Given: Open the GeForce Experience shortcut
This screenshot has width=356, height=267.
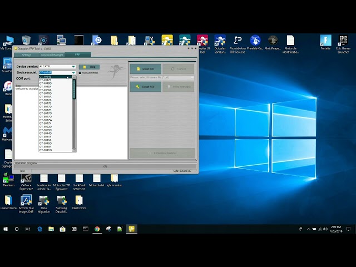Looking at the screenshot, I should point(26,182).
